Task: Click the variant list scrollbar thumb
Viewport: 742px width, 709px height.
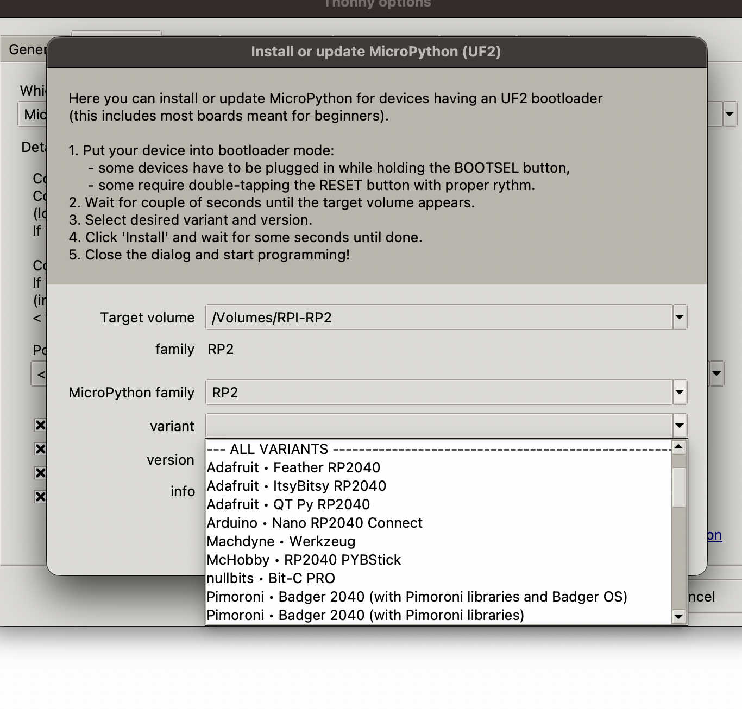Action: click(x=679, y=488)
